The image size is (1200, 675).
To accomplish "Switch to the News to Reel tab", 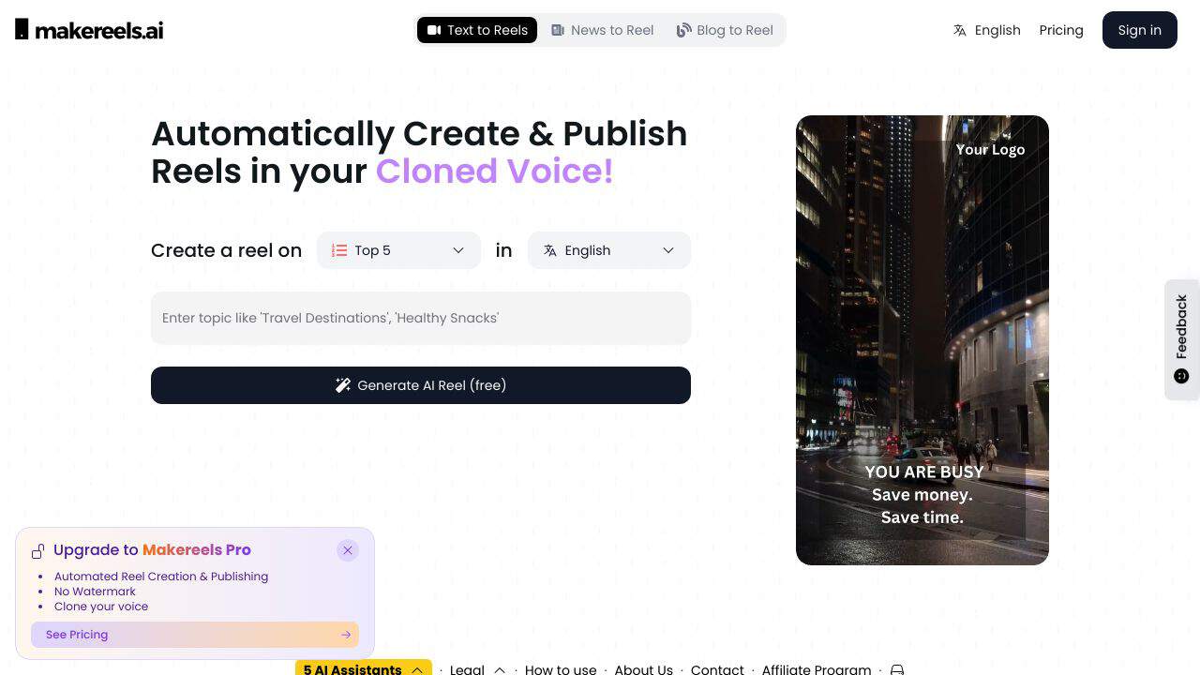I will tap(603, 30).
